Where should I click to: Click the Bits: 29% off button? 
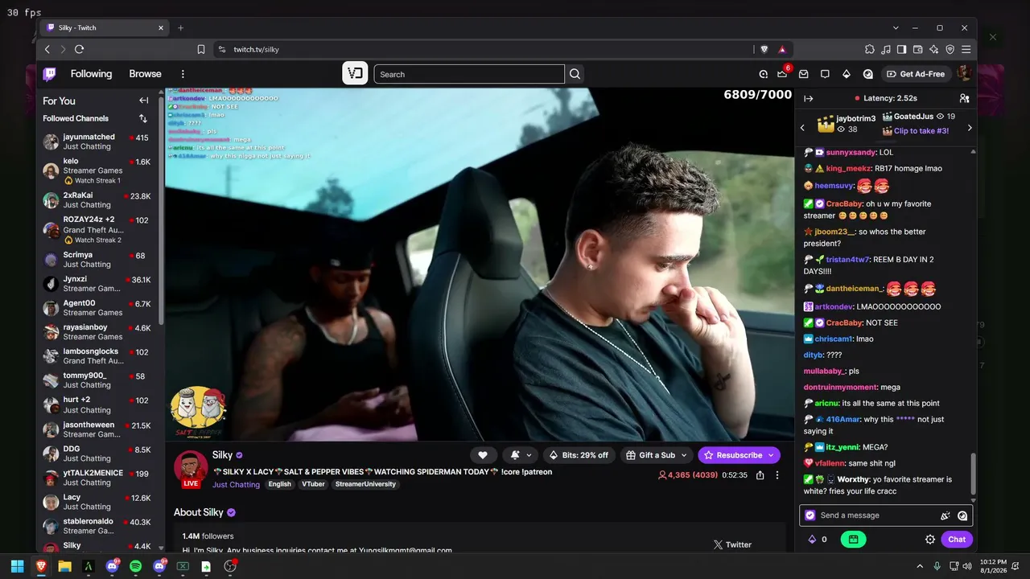pyautogui.click(x=579, y=455)
